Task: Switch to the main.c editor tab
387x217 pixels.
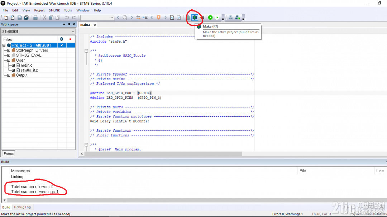Action: point(85,25)
